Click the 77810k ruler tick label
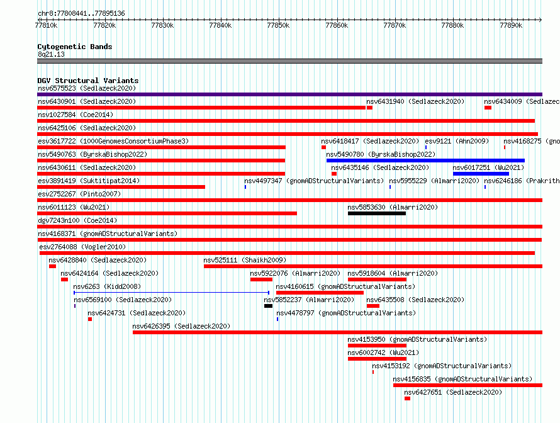Viewport: 560px width, 423px height. (46, 25)
